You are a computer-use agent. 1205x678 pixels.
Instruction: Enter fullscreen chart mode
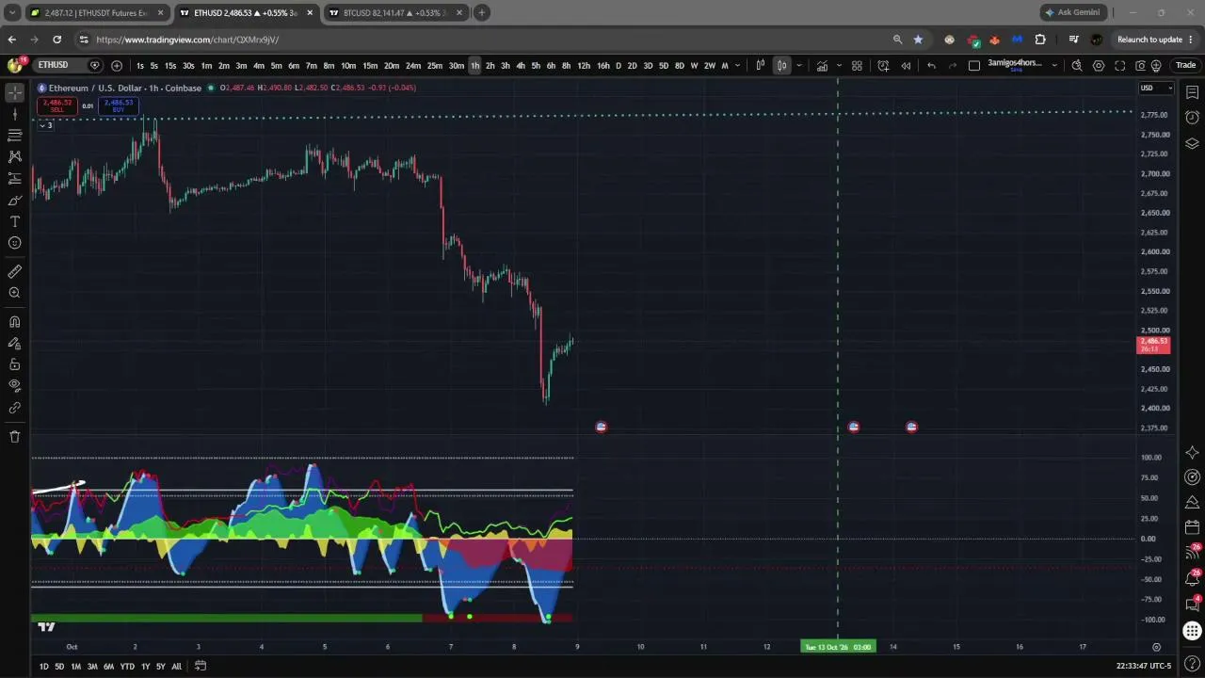1119,66
